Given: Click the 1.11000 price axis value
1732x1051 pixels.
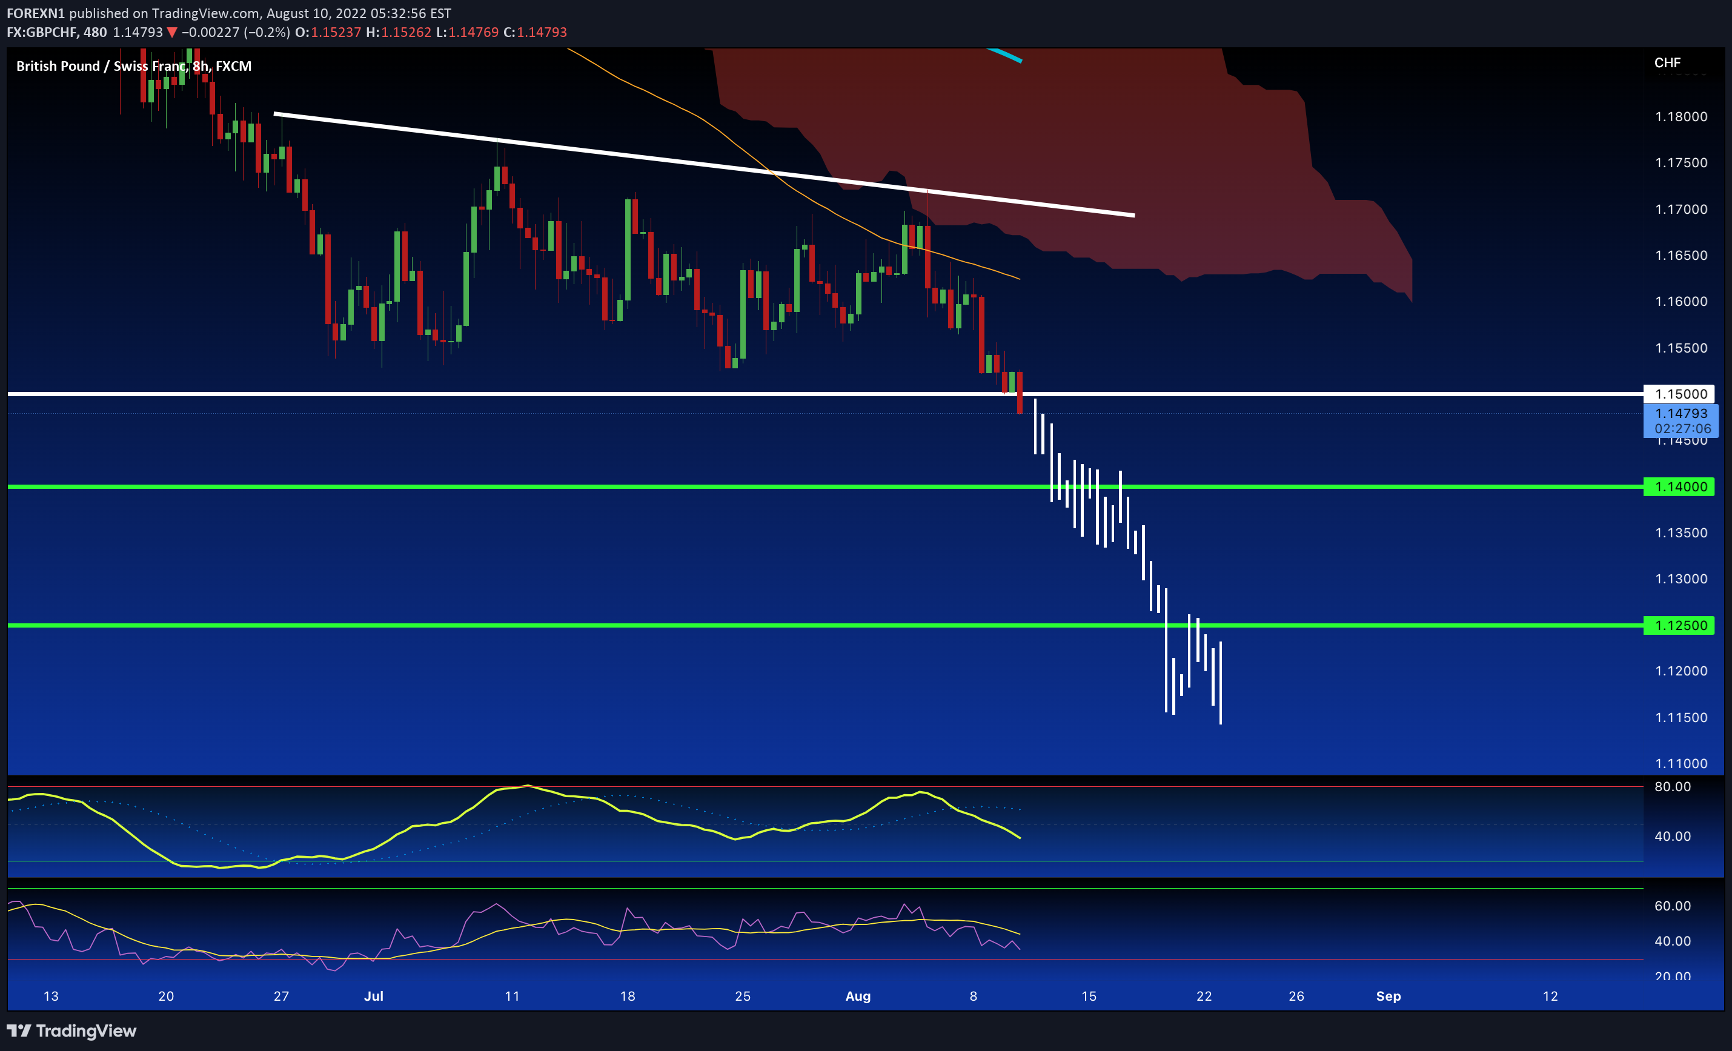Looking at the screenshot, I should 1681,763.
